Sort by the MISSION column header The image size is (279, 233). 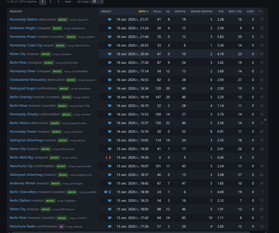[x=16, y=11]
